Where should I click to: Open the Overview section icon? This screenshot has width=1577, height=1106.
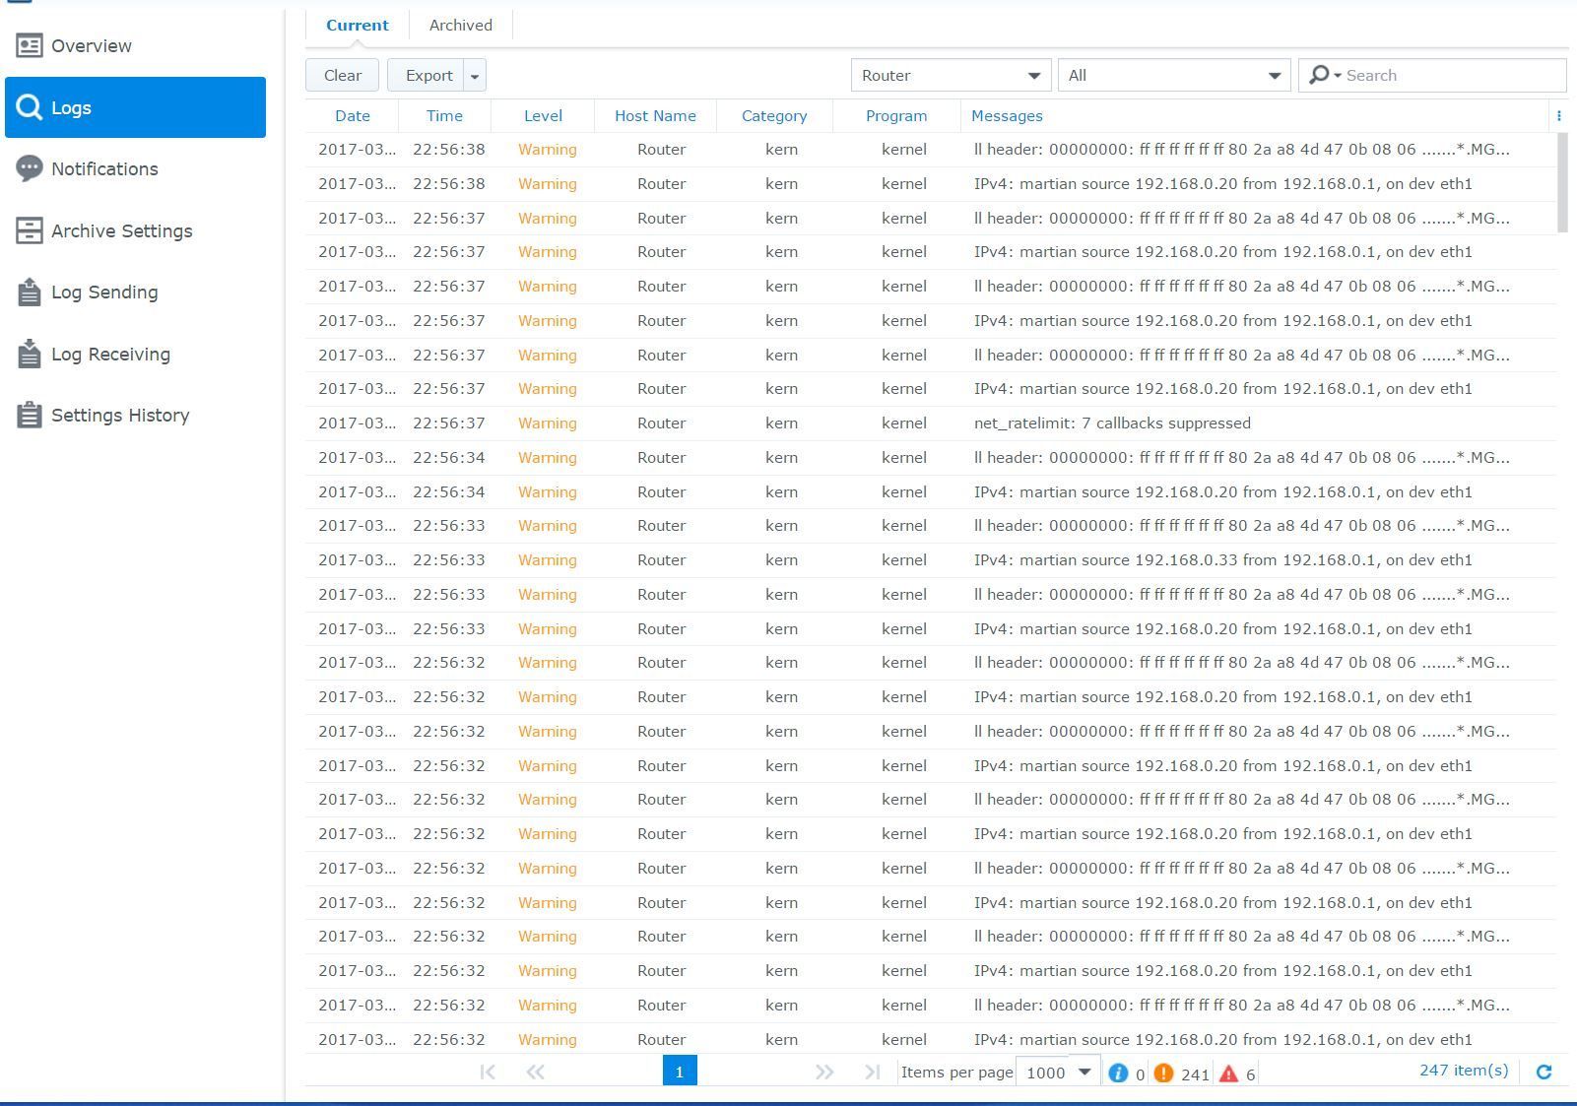[30, 46]
